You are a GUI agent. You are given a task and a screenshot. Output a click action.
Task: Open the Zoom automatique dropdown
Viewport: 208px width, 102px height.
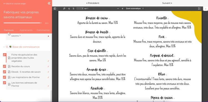click(135, 9)
